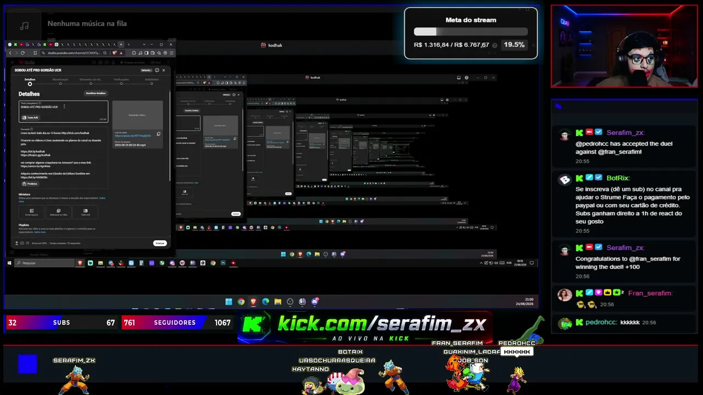Open OBS Studio on the bottom taskbar

[x=290, y=301]
